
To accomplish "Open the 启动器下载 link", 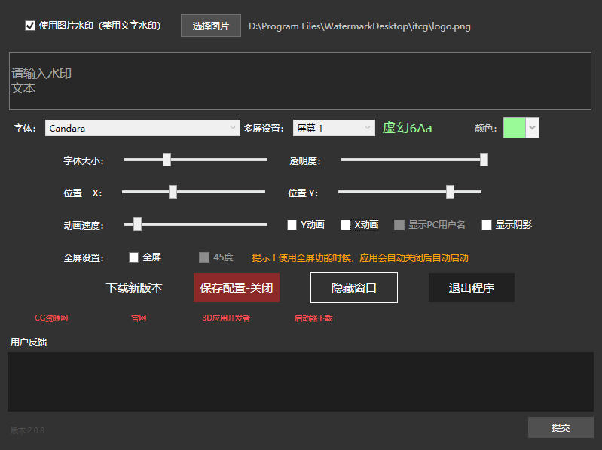I will [313, 318].
